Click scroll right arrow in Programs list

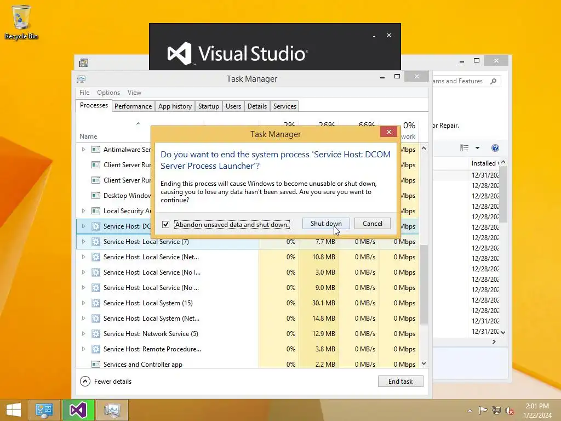[x=494, y=342]
